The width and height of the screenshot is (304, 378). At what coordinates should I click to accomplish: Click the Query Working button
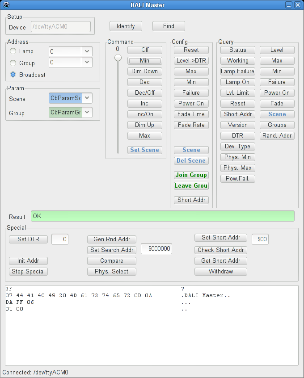pyautogui.click(x=238, y=60)
